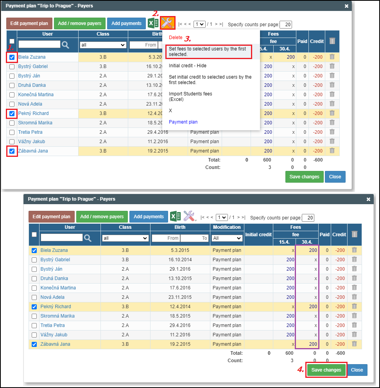Click user search field in top window
The width and height of the screenshot is (380, 388).
coord(39,44)
